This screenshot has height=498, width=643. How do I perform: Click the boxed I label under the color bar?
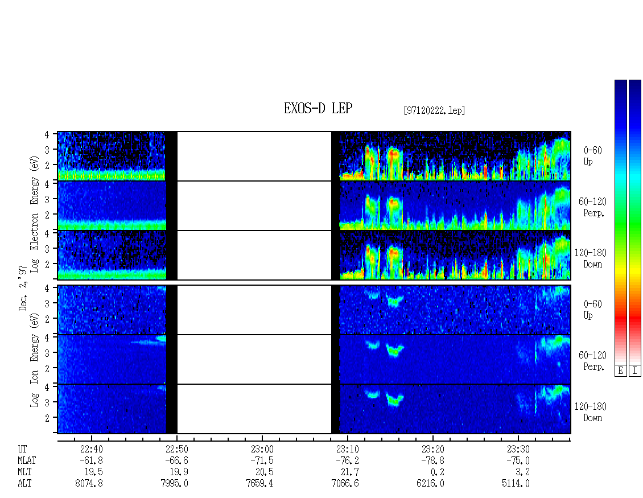[x=635, y=371]
